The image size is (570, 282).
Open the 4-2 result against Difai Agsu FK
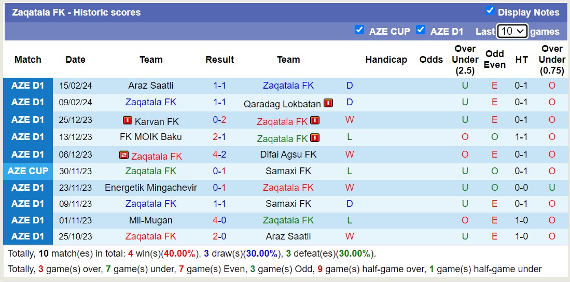[219, 154]
